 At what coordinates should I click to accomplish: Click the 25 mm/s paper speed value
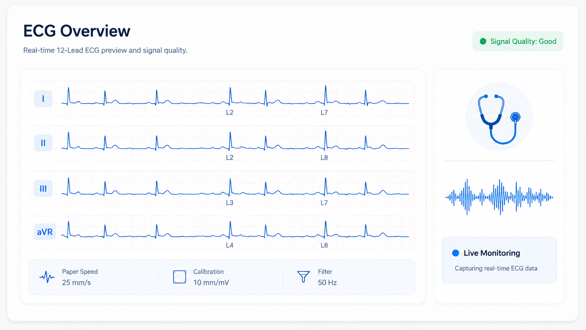click(76, 283)
